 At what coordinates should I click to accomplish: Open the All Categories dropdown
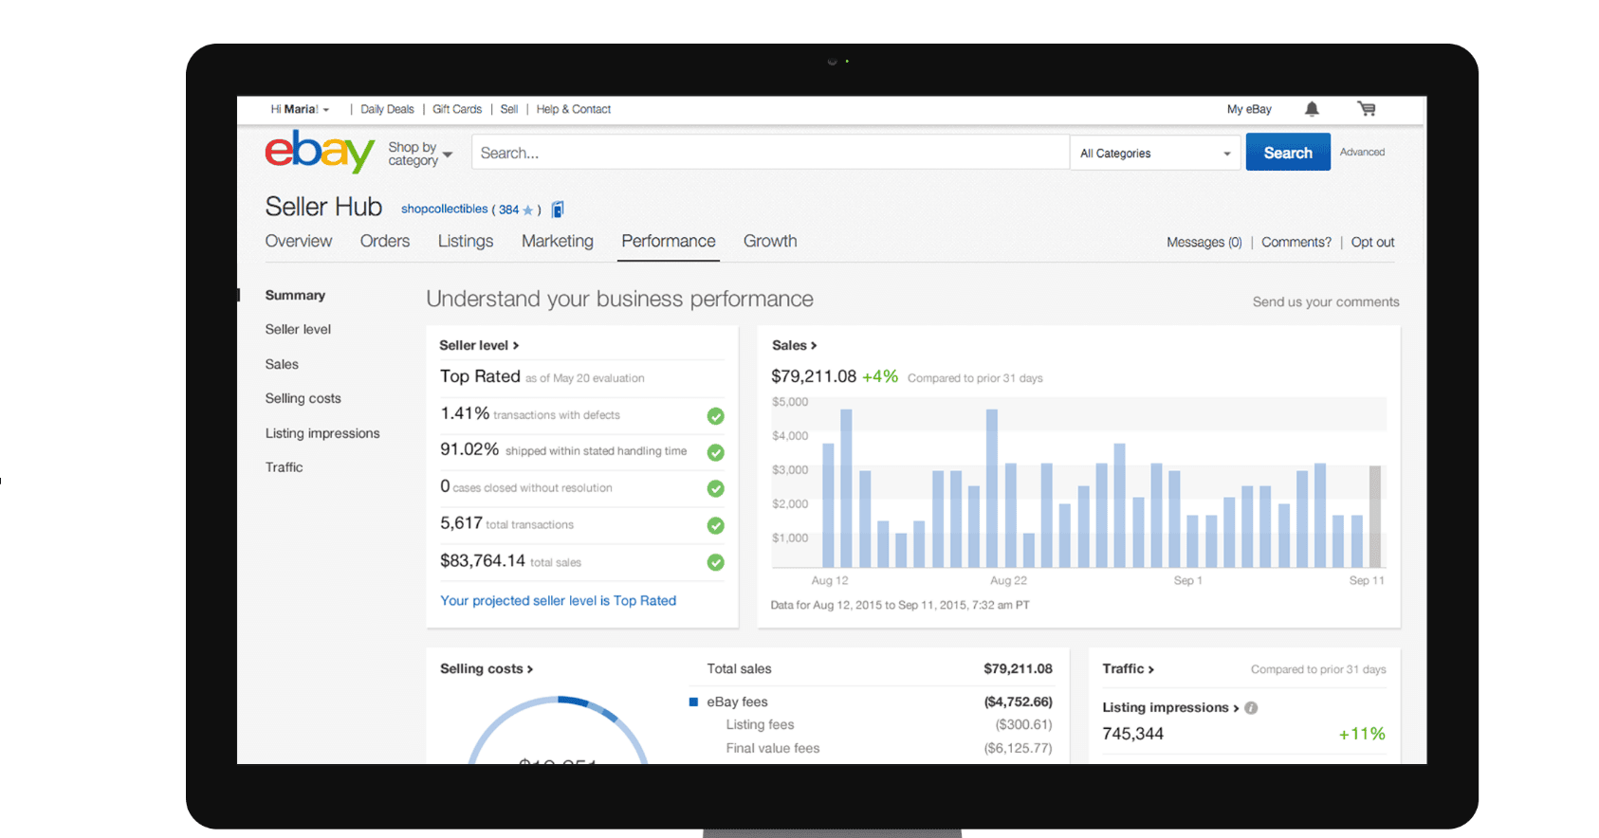pos(1155,154)
